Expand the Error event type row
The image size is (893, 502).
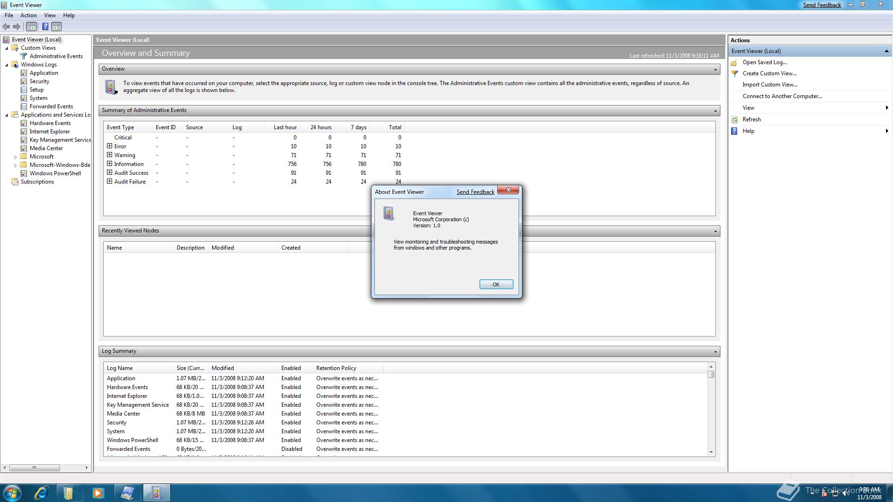tap(110, 146)
